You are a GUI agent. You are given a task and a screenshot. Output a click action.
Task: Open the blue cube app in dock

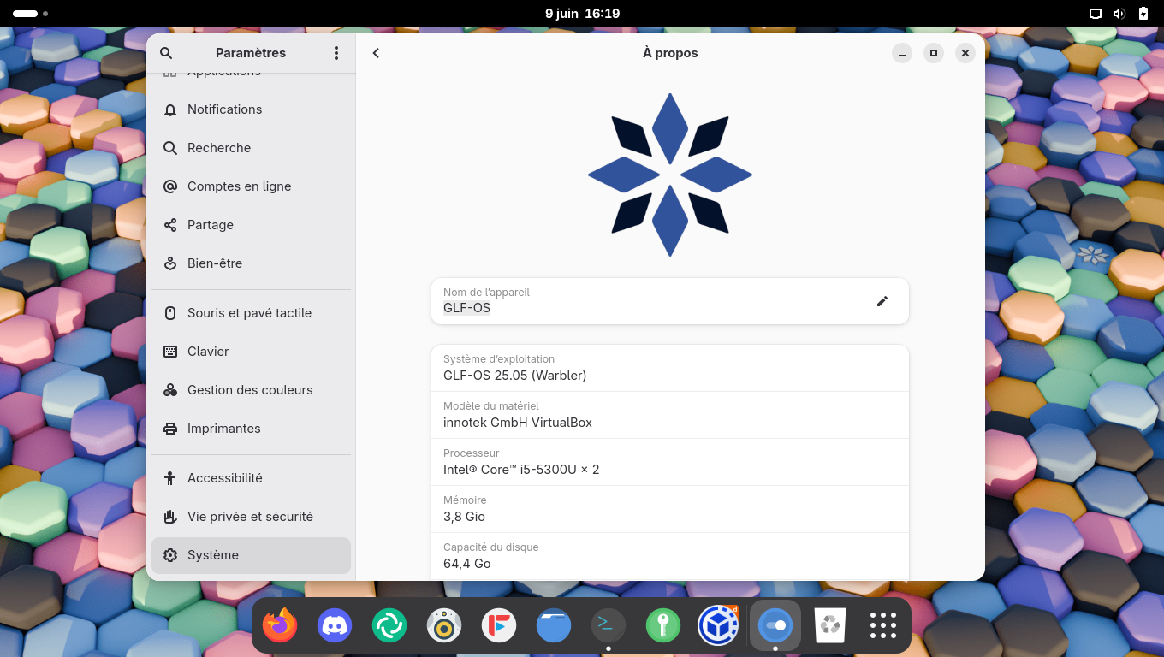click(718, 626)
